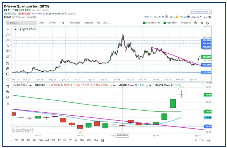Collapse the drawing toolbar with double arrows
Screen dimensions: 227x148
click(x=8, y=104)
